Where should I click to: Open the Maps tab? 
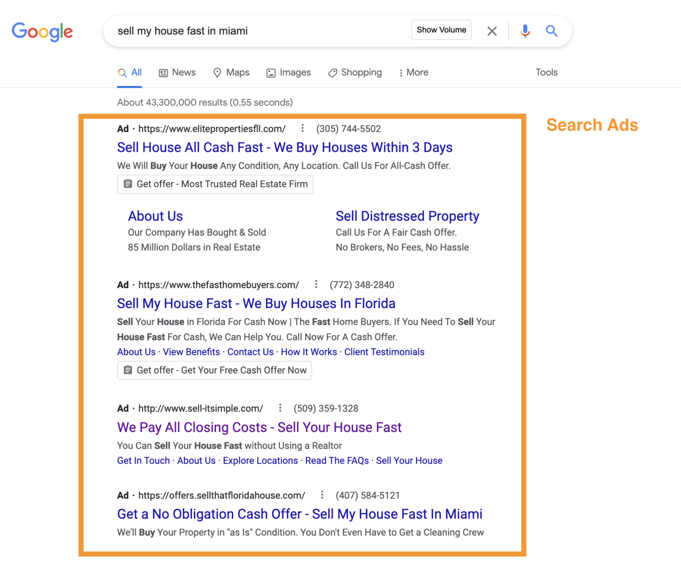coord(231,73)
